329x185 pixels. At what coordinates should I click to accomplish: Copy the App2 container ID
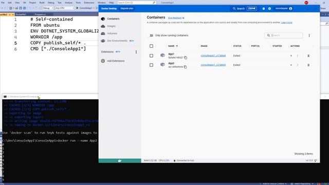coord(185,67)
